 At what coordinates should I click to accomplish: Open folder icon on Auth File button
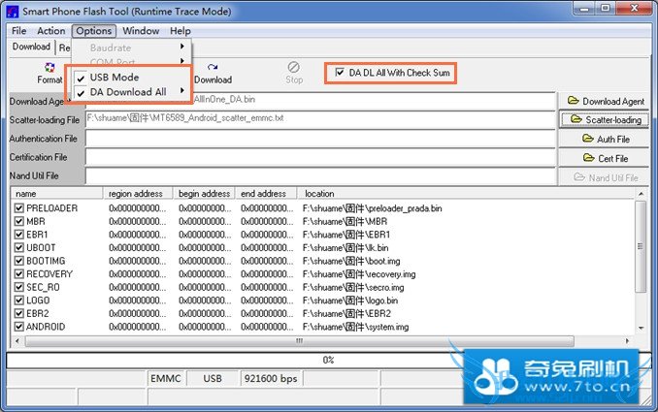pos(587,139)
